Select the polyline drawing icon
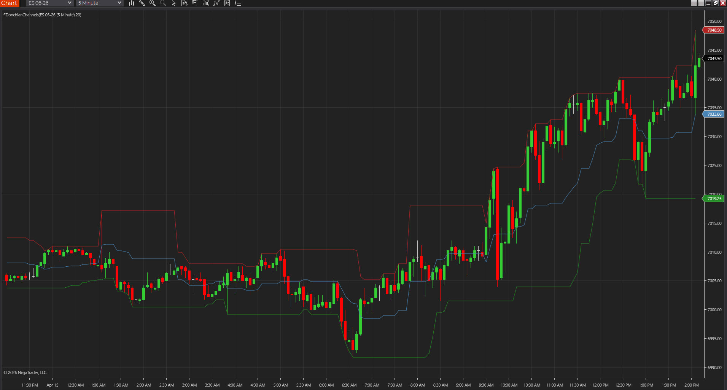This screenshot has width=727, height=390. pos(216,3)
